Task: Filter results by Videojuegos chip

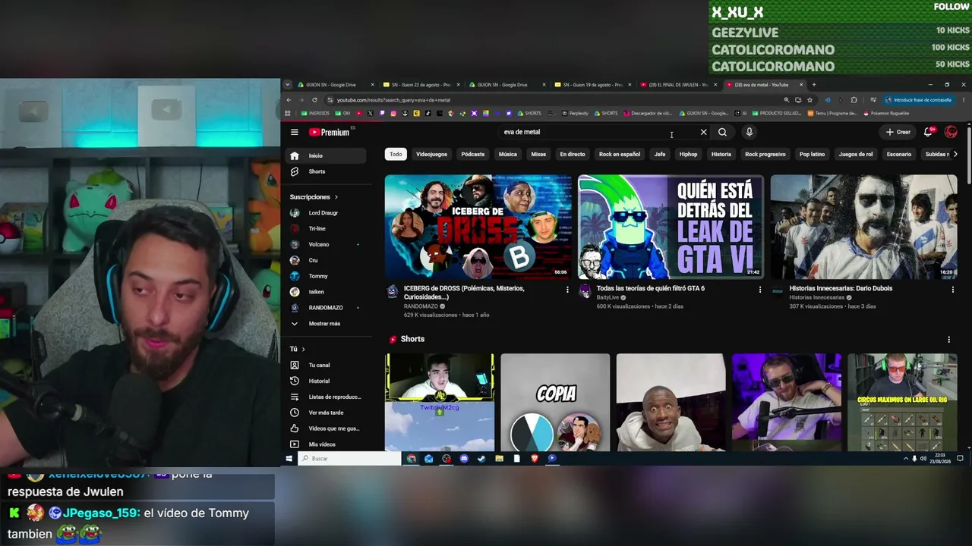Action: 431,154
